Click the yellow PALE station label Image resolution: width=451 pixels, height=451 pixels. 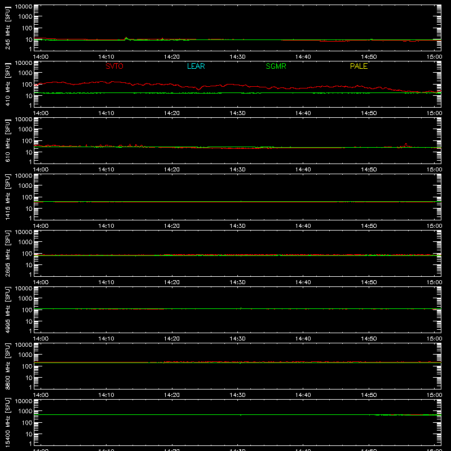pos(359,66)
